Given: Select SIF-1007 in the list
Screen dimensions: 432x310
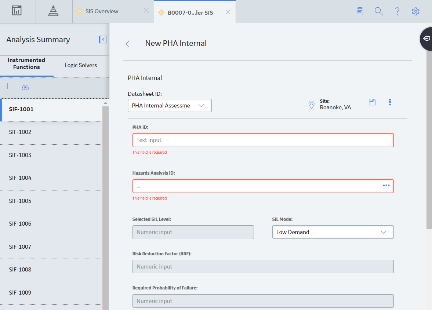Looking at the screenshot, I should [x=51, y=247].
